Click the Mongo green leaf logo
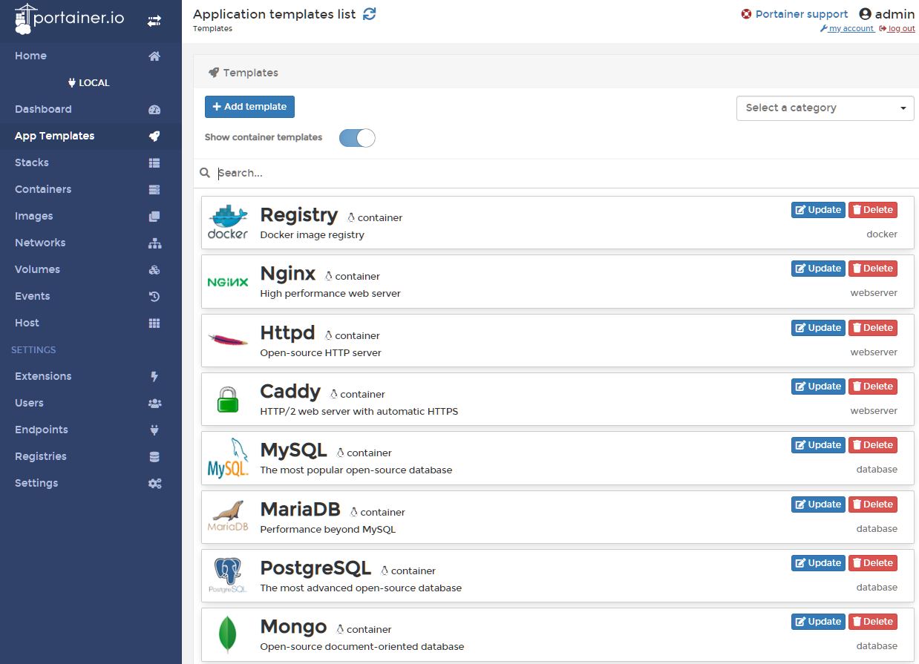919x664 pixels. click(x=228, y=634)
